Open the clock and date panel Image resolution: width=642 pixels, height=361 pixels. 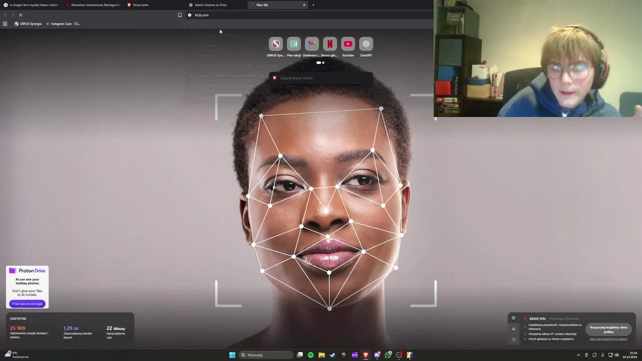click(630, 355)
